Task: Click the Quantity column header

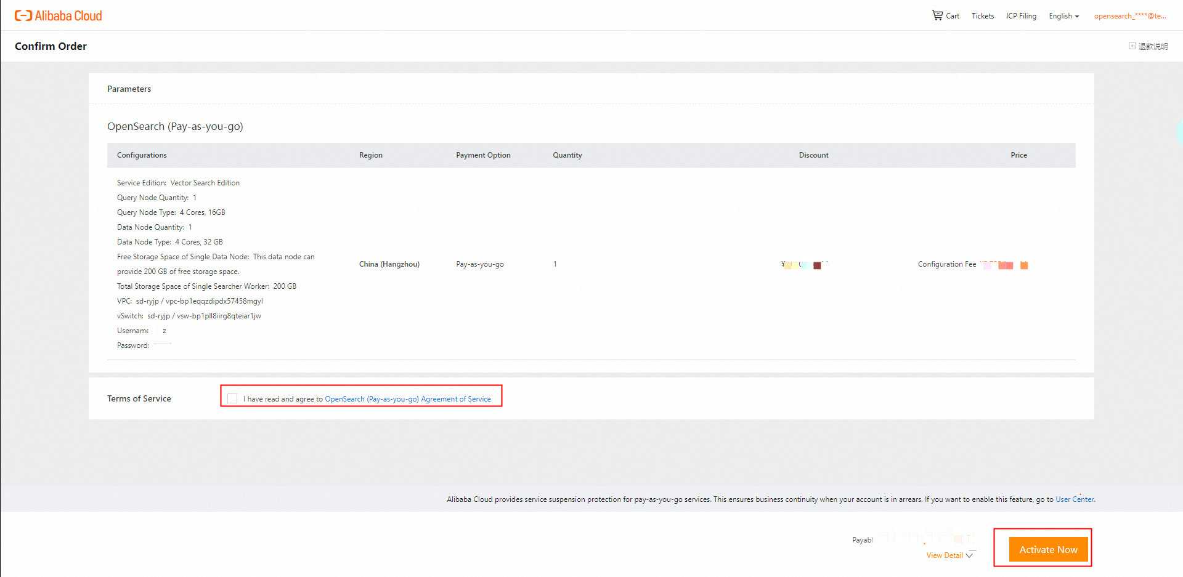Action: pos(567,155)
